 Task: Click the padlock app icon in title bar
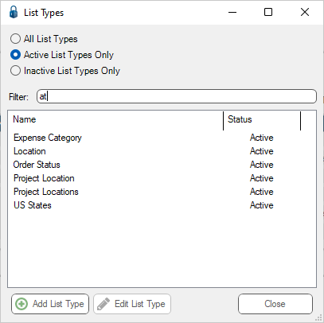14,12
